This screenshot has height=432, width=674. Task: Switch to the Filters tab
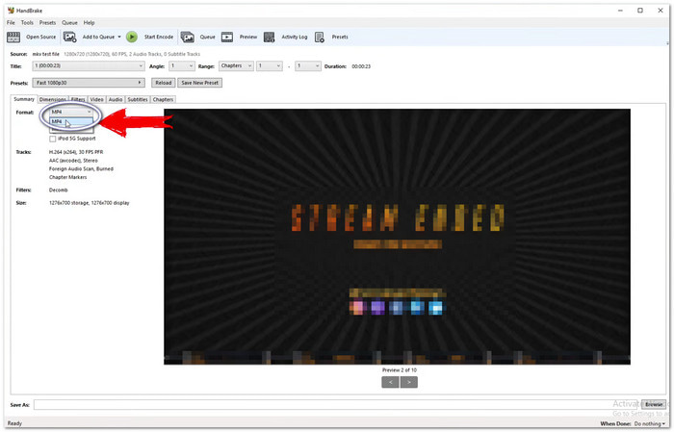[x=78, y=100]
